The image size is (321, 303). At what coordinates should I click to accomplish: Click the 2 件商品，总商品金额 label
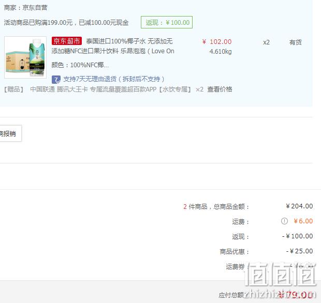point(216,206)
